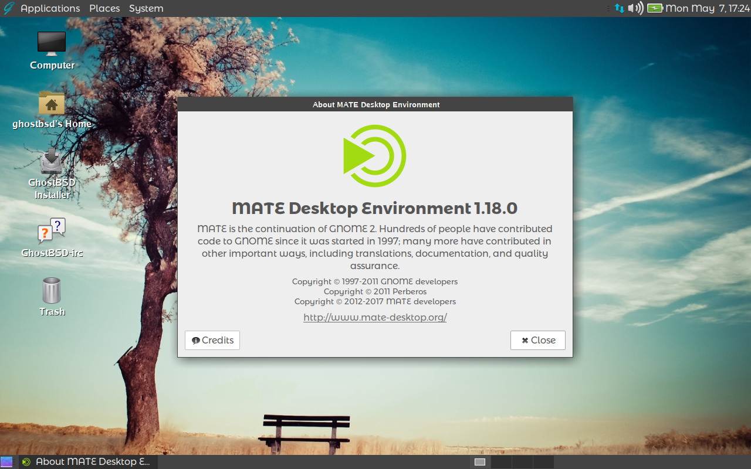Screen dimensions: 751x469
Task: Open the clock showing Mon May 7, 17:24
Action: [x=708, y=8]
